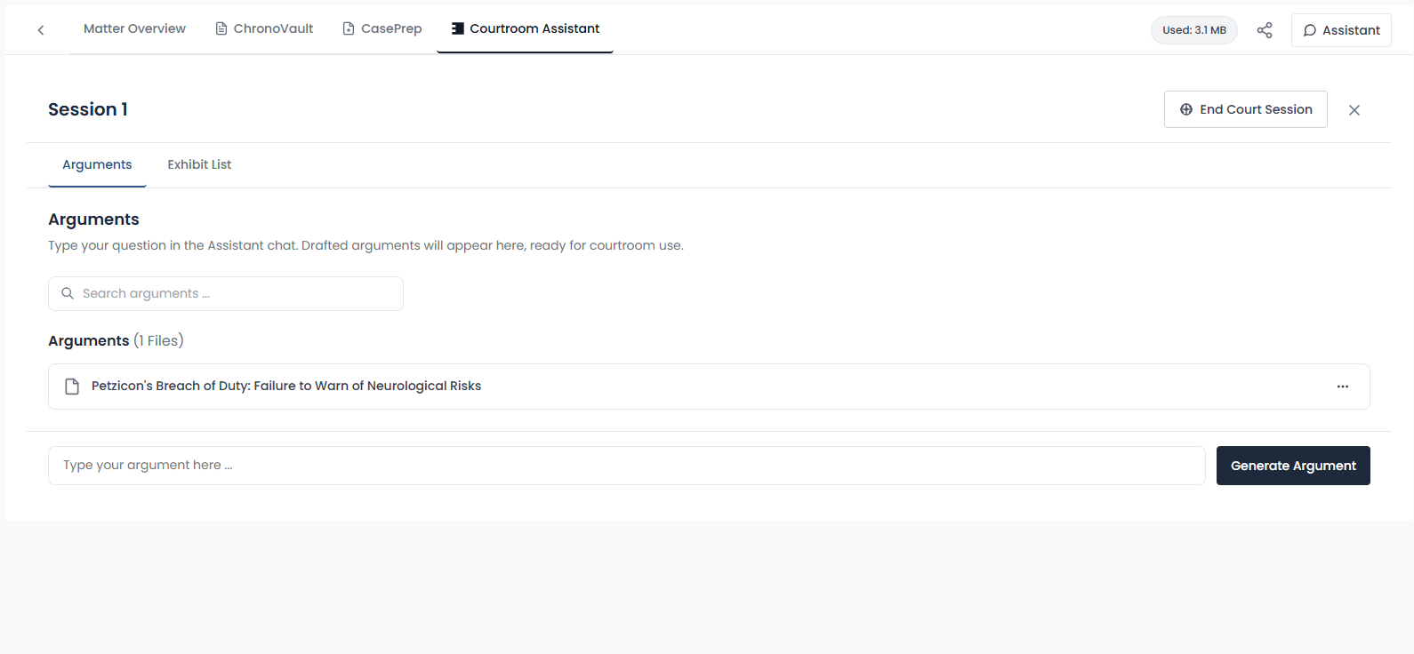Click the back chevron in the top left
The width and height of the screenshot is (1414, 654).
click(41, 29)
